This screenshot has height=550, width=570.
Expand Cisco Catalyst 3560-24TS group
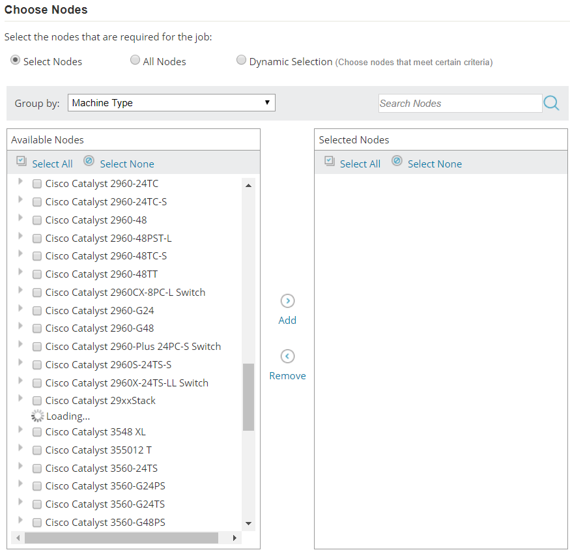click(20, 466)
